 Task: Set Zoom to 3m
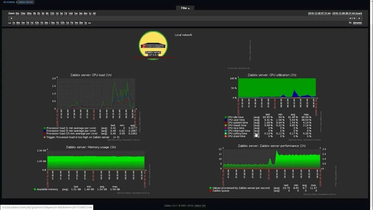[81, 13]
